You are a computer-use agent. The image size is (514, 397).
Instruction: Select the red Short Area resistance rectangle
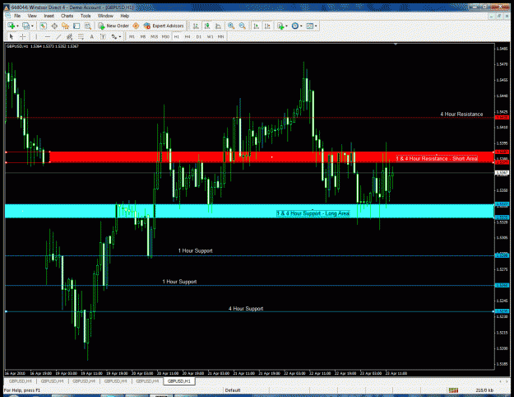click(x=271, y=157)
